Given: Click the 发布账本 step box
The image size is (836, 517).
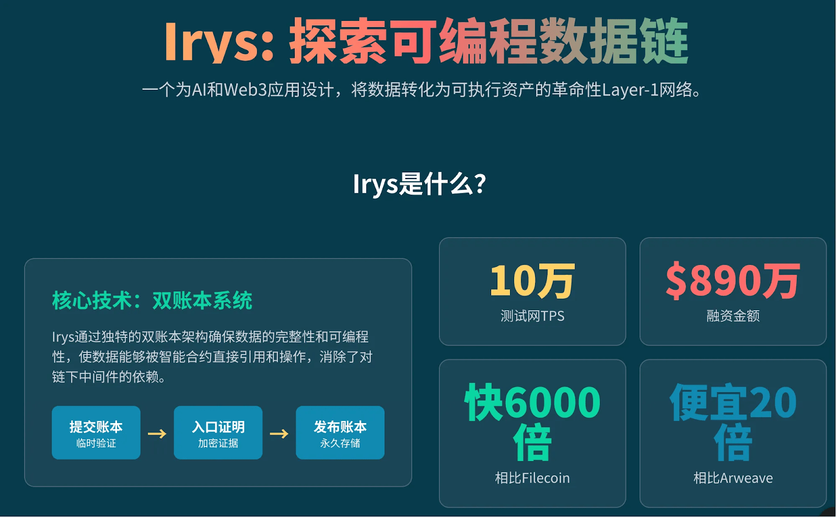Looking at the screenshot, I should [340, 433].
